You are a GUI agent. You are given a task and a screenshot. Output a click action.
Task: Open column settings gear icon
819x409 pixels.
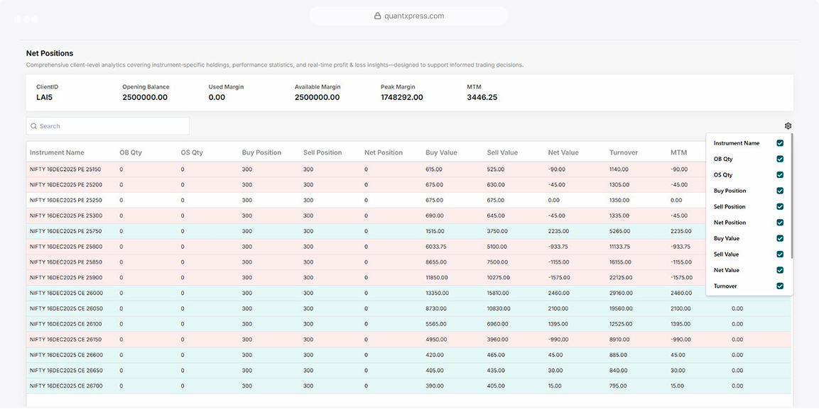(x=788, y=126)
